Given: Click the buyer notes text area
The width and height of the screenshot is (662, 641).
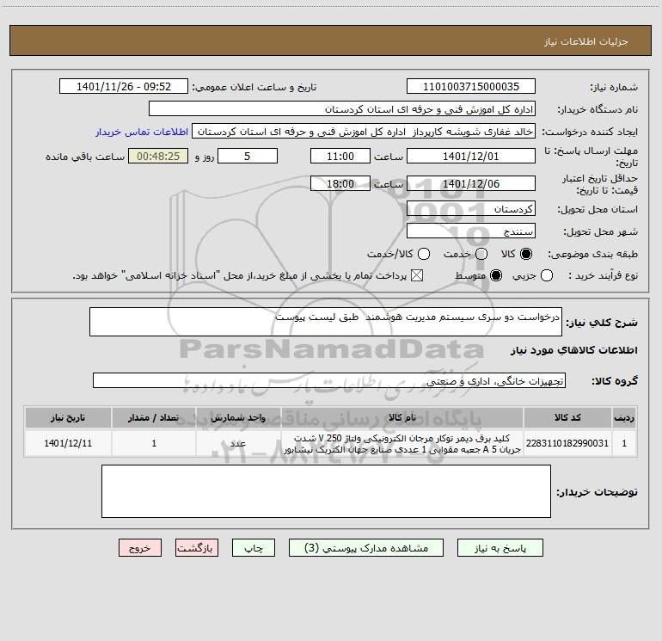Looking at the screenshot, I should (326, 491).
